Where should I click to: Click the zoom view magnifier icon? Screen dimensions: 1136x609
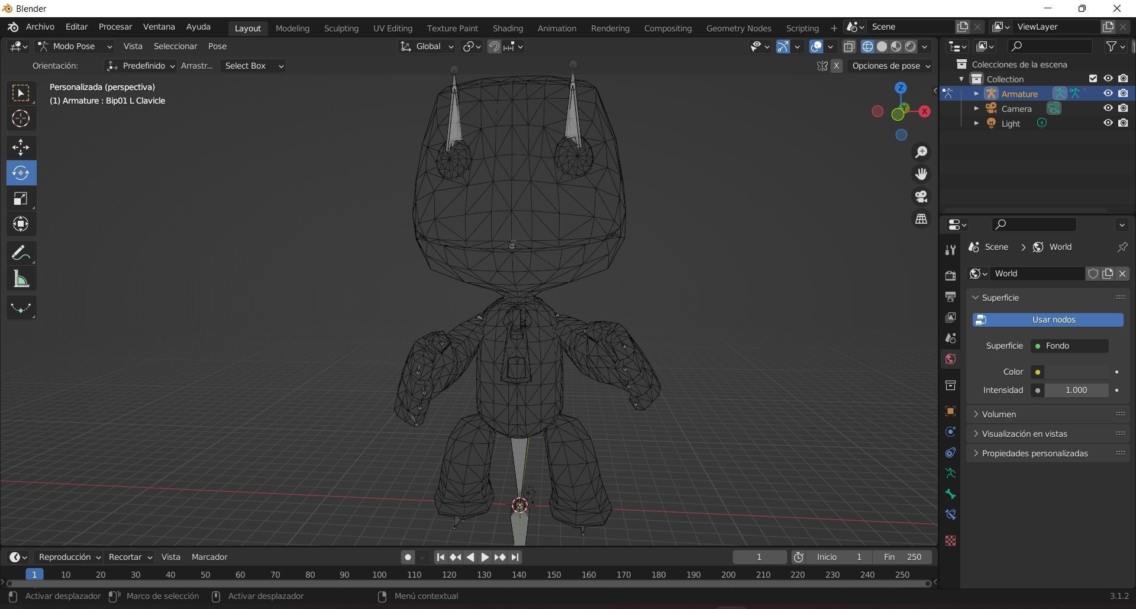point(921,152)
